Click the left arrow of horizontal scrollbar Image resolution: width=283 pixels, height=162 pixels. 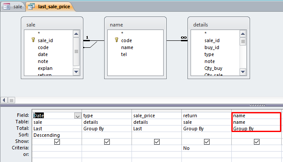click(4, 100)
